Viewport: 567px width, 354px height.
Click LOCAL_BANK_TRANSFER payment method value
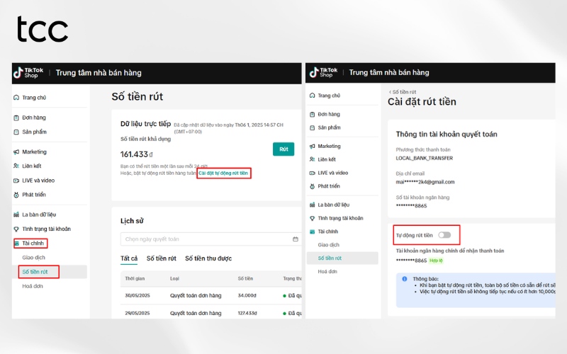(x=424, y=158)
